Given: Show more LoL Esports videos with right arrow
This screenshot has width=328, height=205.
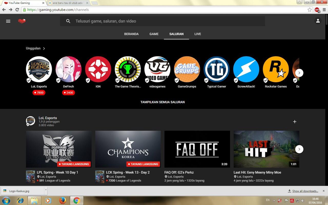Looking at the screenshot, I should click(x=299, y=149).
